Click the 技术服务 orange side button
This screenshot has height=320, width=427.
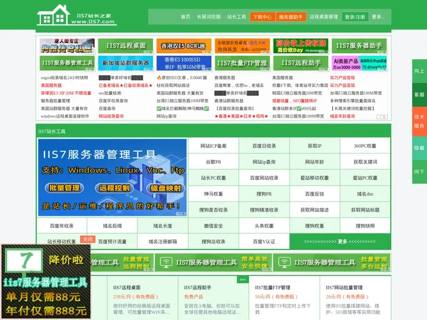419,121
